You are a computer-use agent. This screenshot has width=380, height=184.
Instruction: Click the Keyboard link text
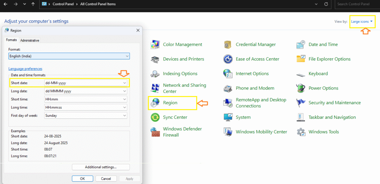tap(318, 73)
